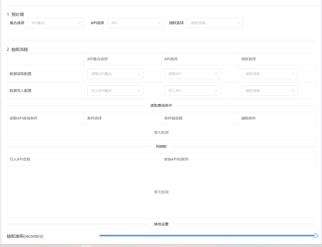The height and width of the screenshot is (247, 322).
Task: Click the arrow icon in the 读取API集合 box
Action: 139,74
